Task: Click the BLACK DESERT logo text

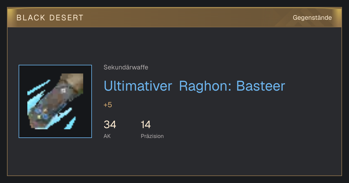Action: click(x=50, y=18)
